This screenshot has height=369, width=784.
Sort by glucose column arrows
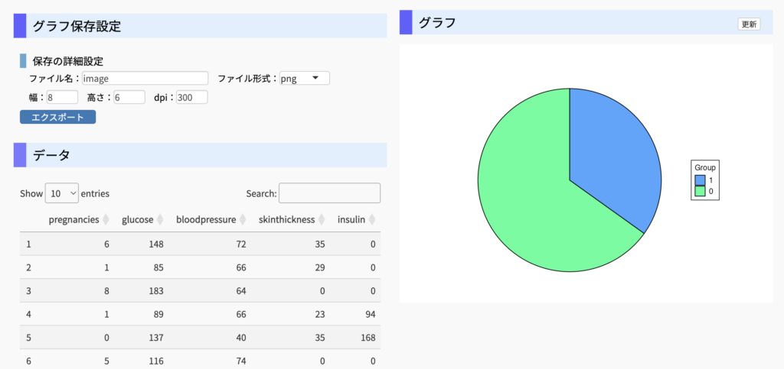click(x=160, y=220)
